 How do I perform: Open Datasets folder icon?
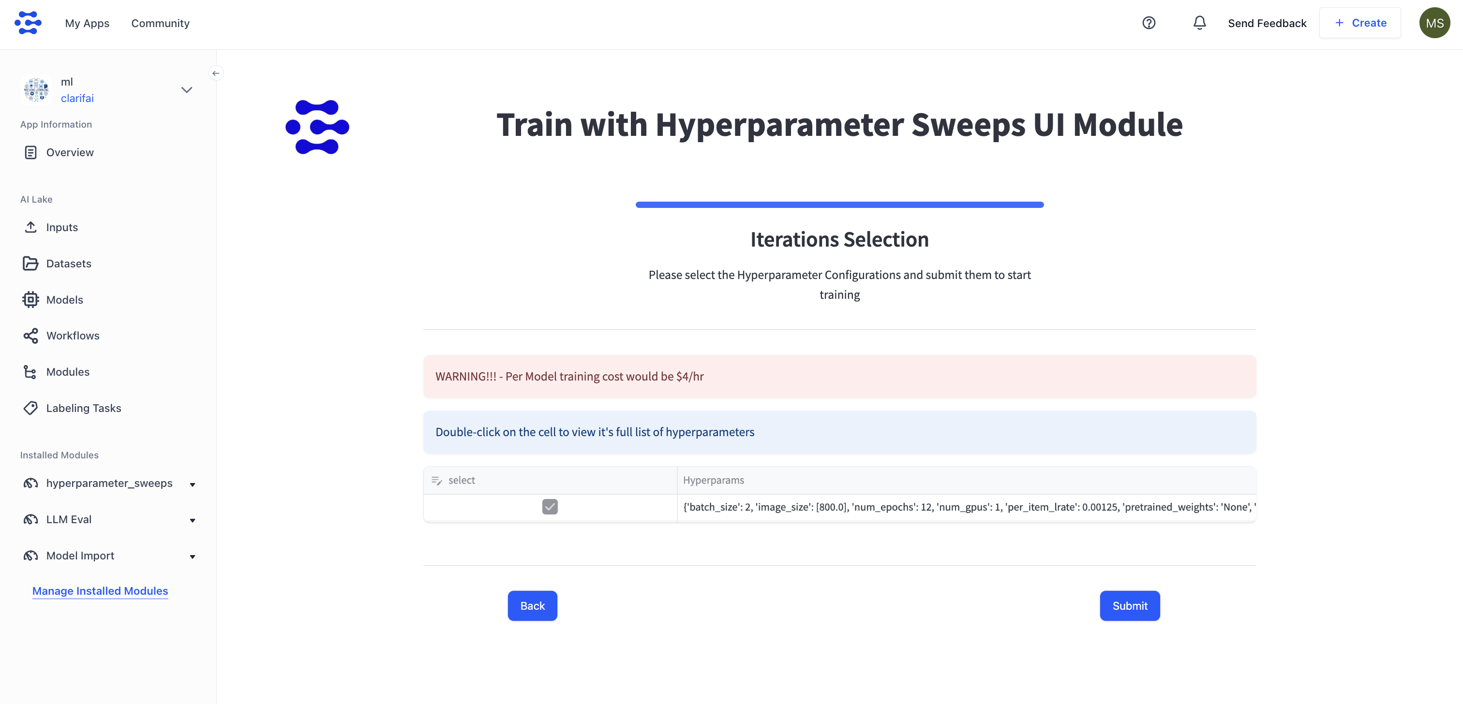tap(30, 264)
